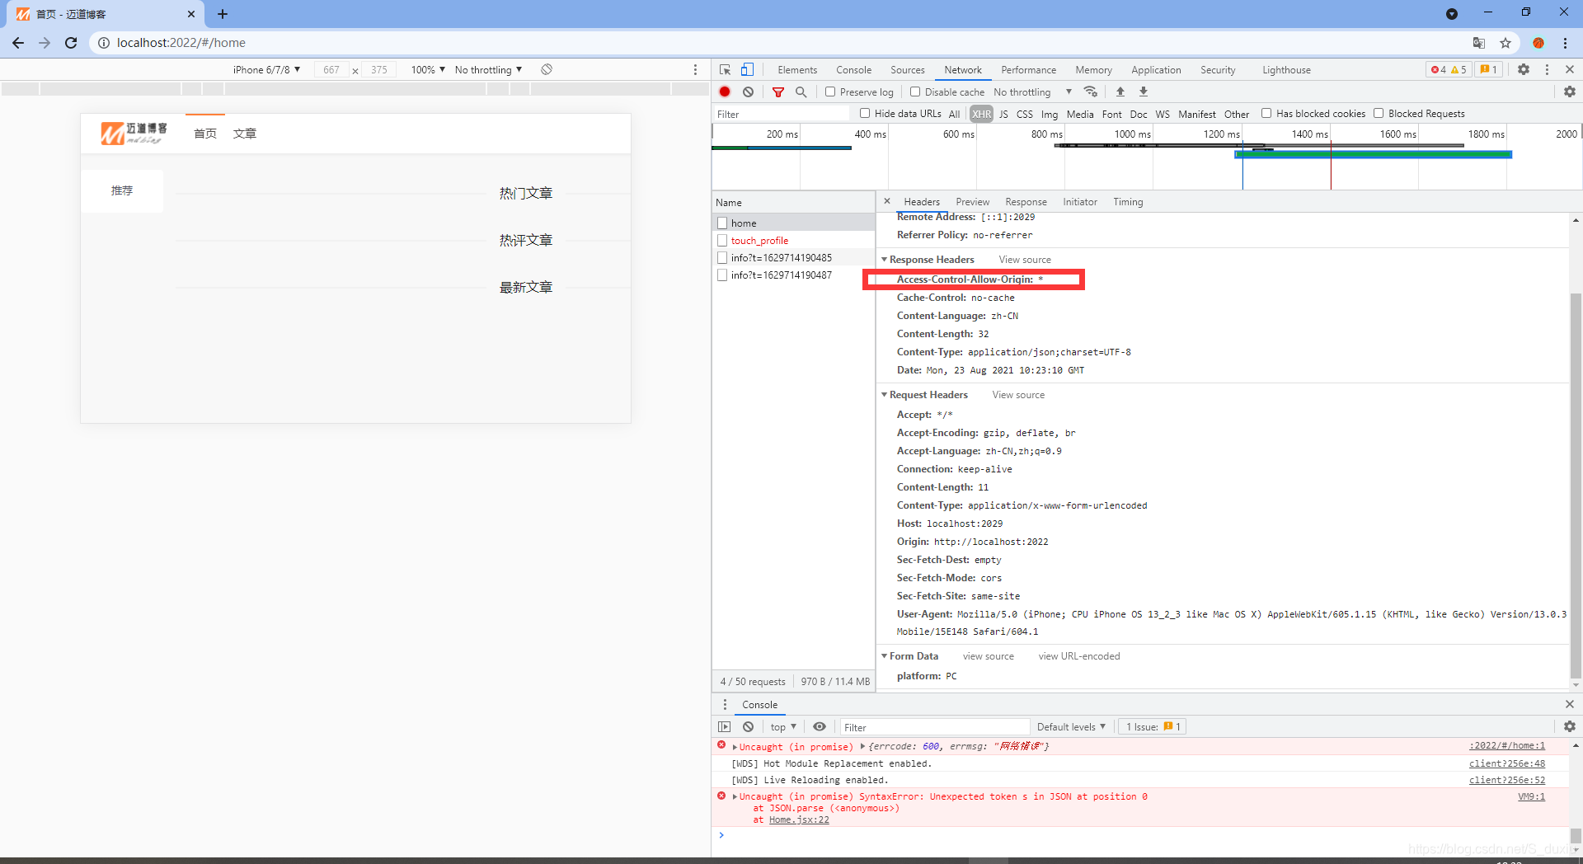Image resolution: width=1583 pixels, height=864 pixels.
Task: Open network conditions wifi icon
Action: (1091, 92)
